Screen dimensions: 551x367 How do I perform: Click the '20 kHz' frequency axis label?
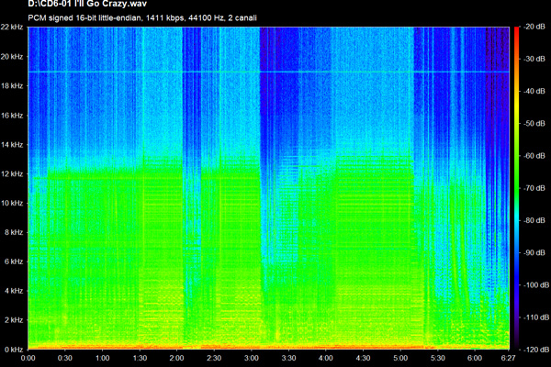(12, 57)
